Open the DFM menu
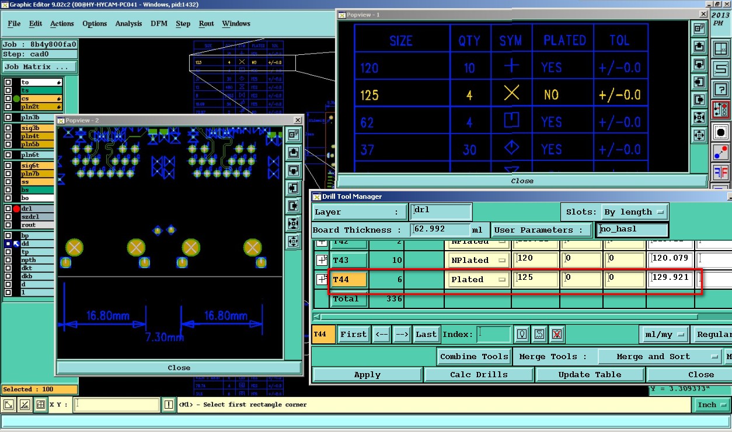Viewport: 732px width, 432px height. pyautogui.click(x=159, y=24)
